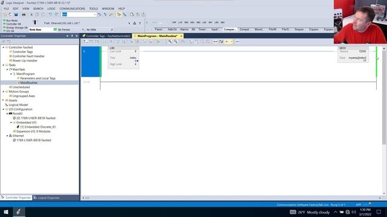
Task: Open the TOOLS menu
Action: [93, 8]
